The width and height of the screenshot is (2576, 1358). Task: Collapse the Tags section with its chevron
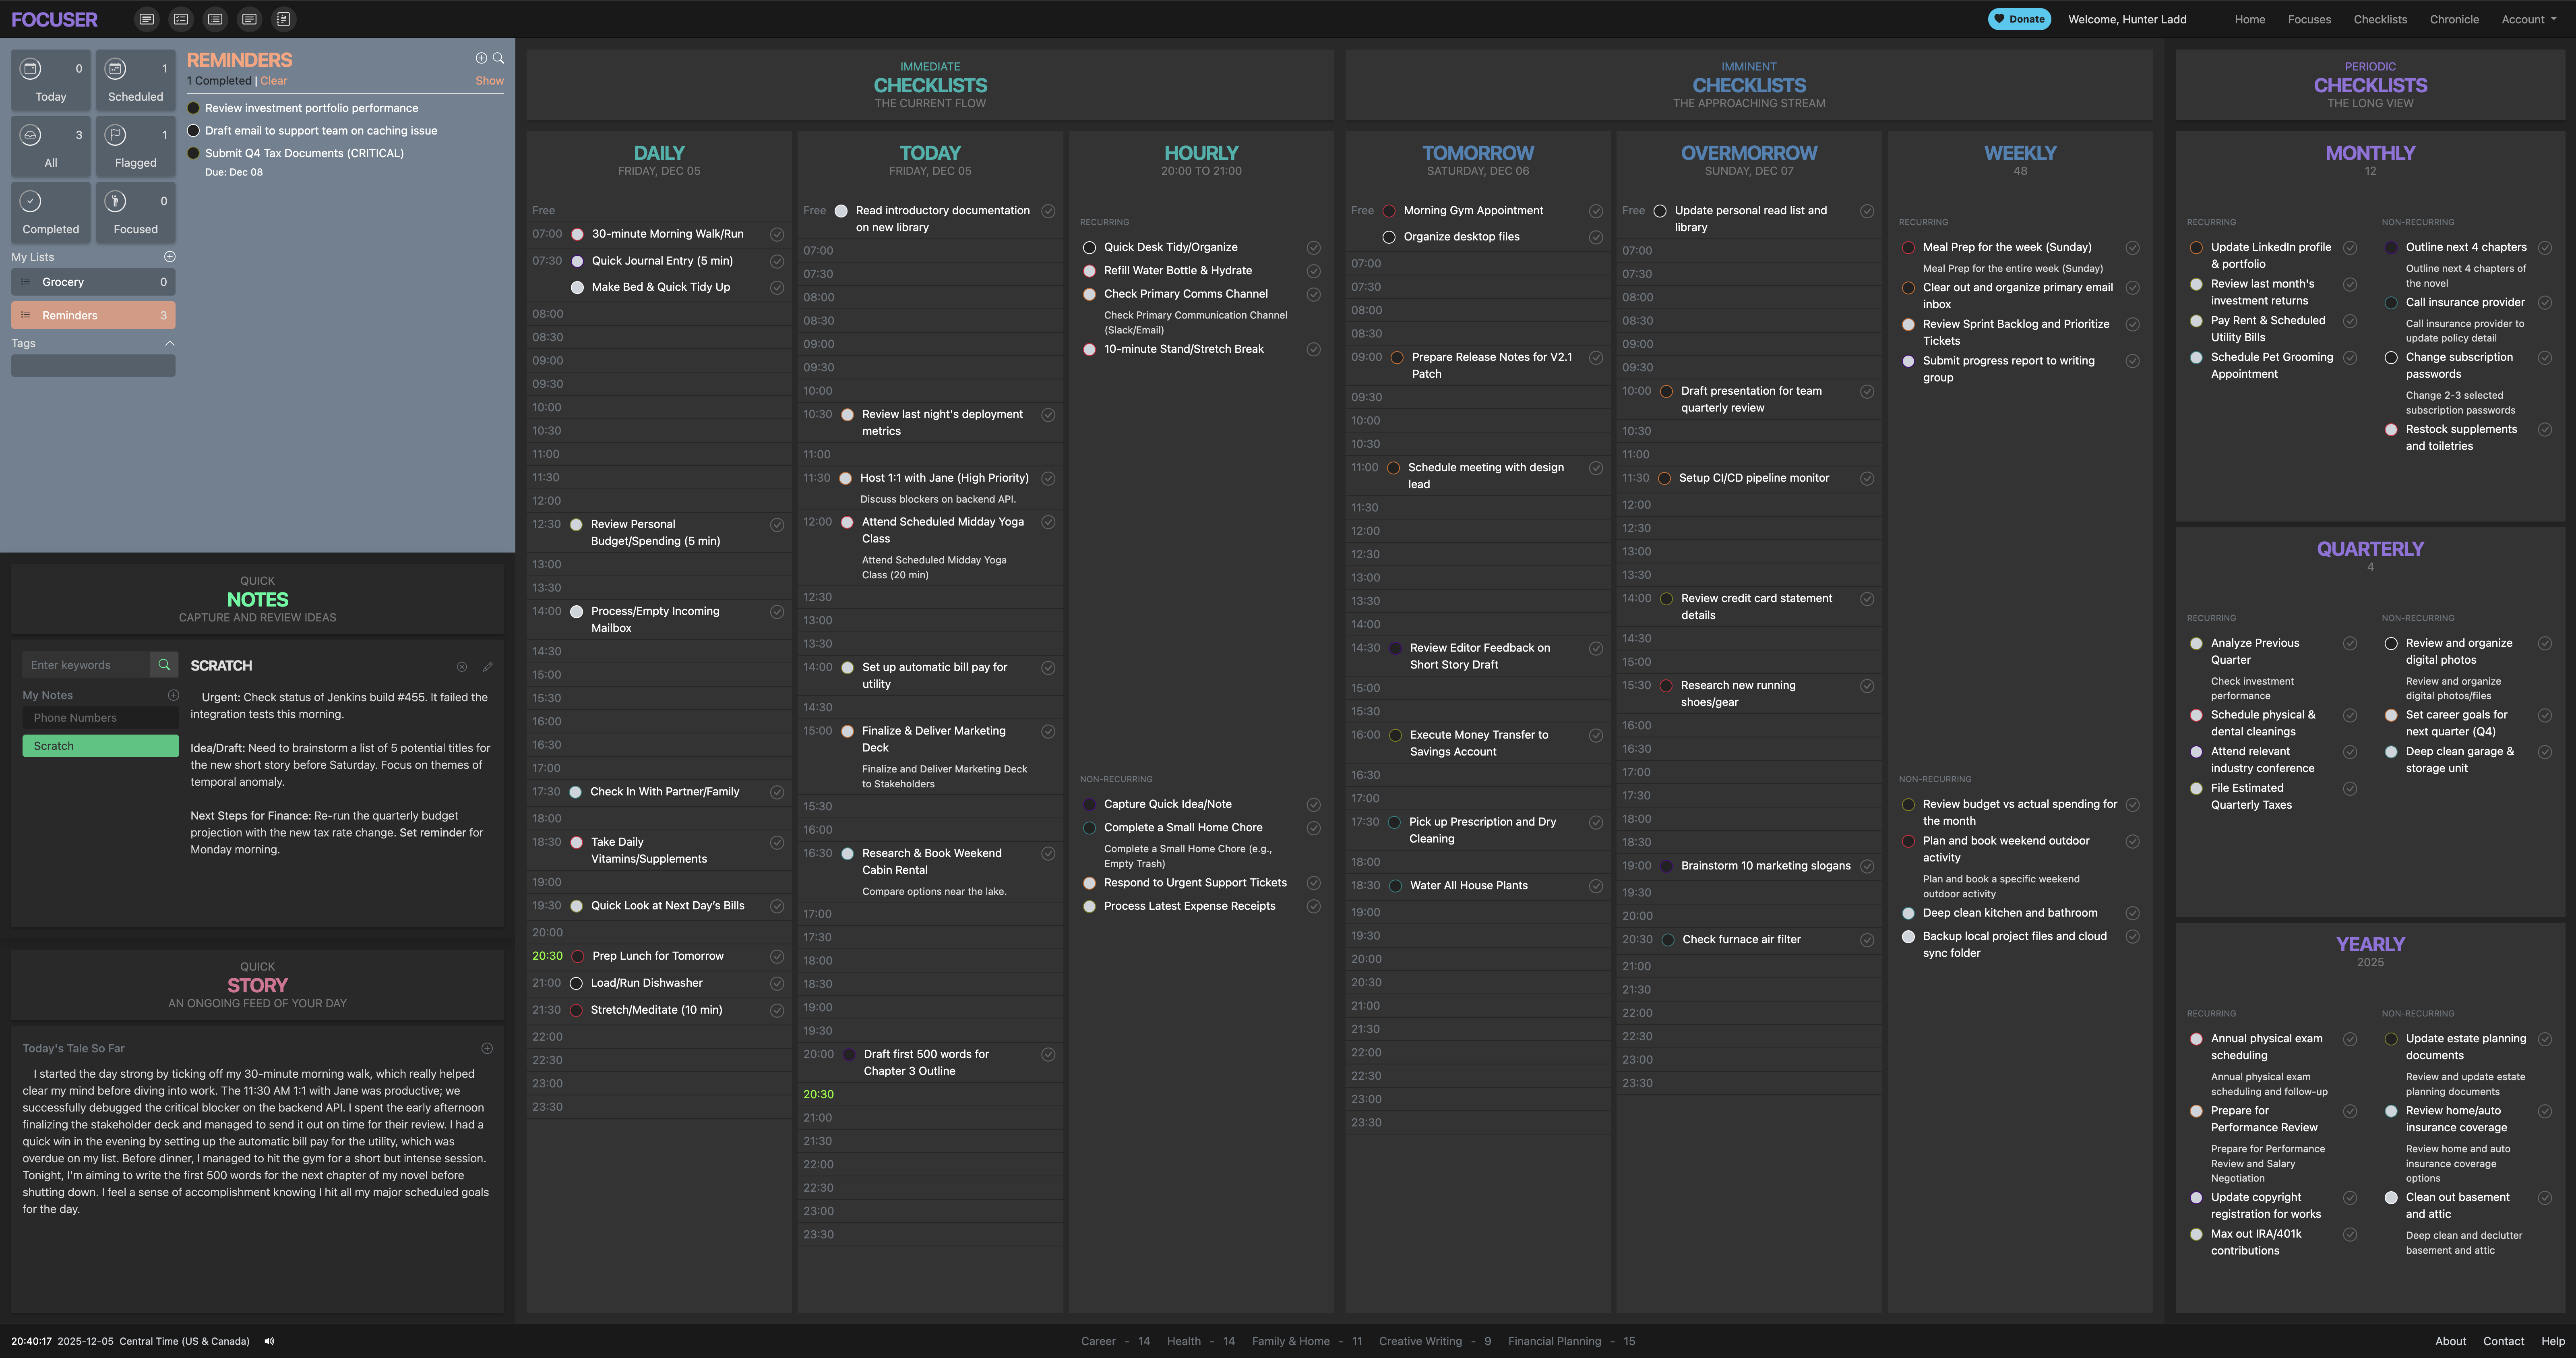[170, 343]
